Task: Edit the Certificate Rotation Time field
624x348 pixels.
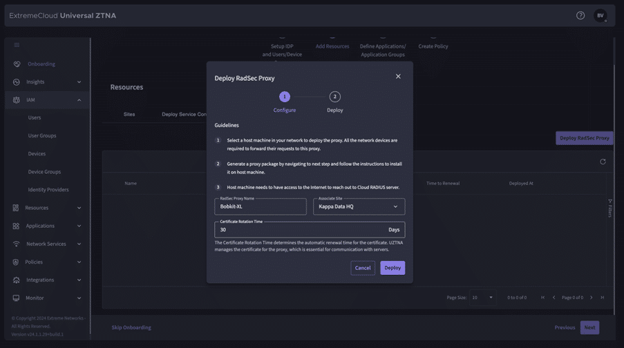Action: [310, 229]
